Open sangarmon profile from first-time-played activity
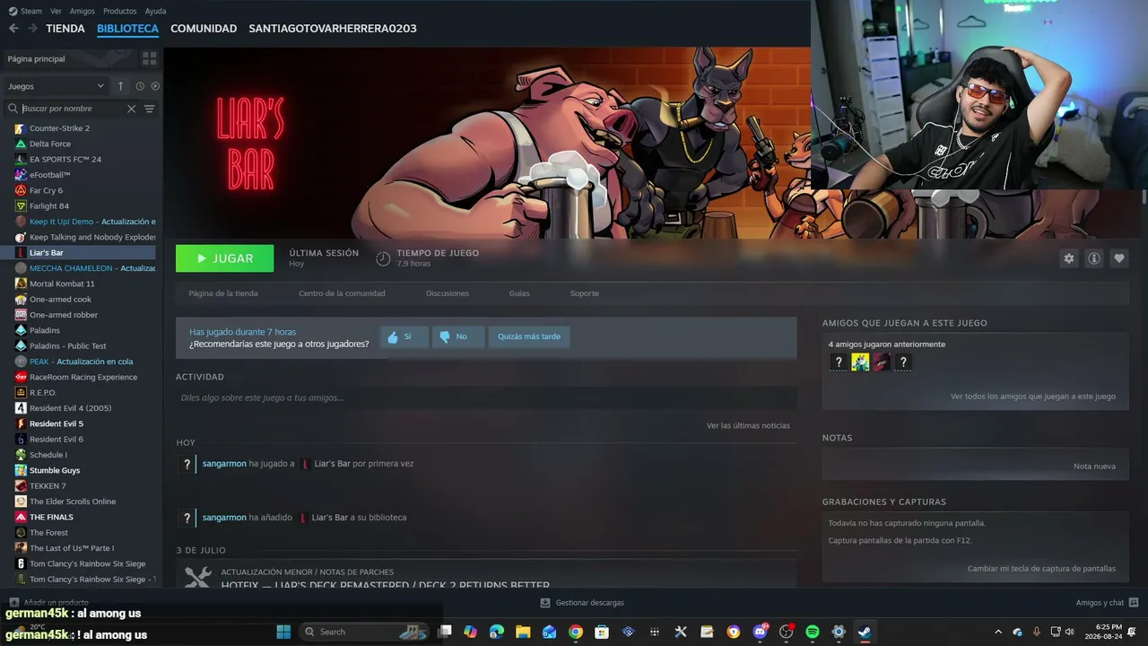1148x646 pixels. 224,464
